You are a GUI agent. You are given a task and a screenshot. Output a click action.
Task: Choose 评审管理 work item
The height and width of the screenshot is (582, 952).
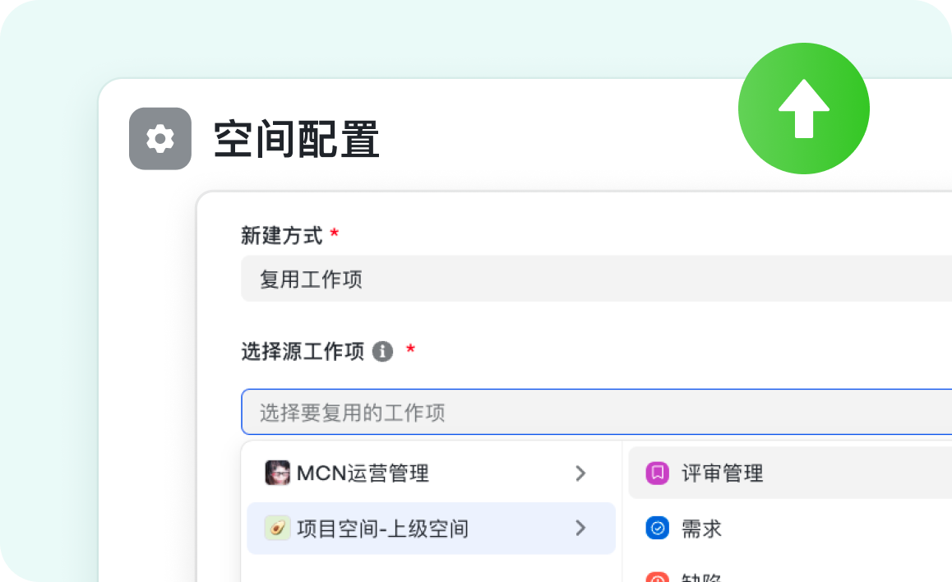point(722,473)
